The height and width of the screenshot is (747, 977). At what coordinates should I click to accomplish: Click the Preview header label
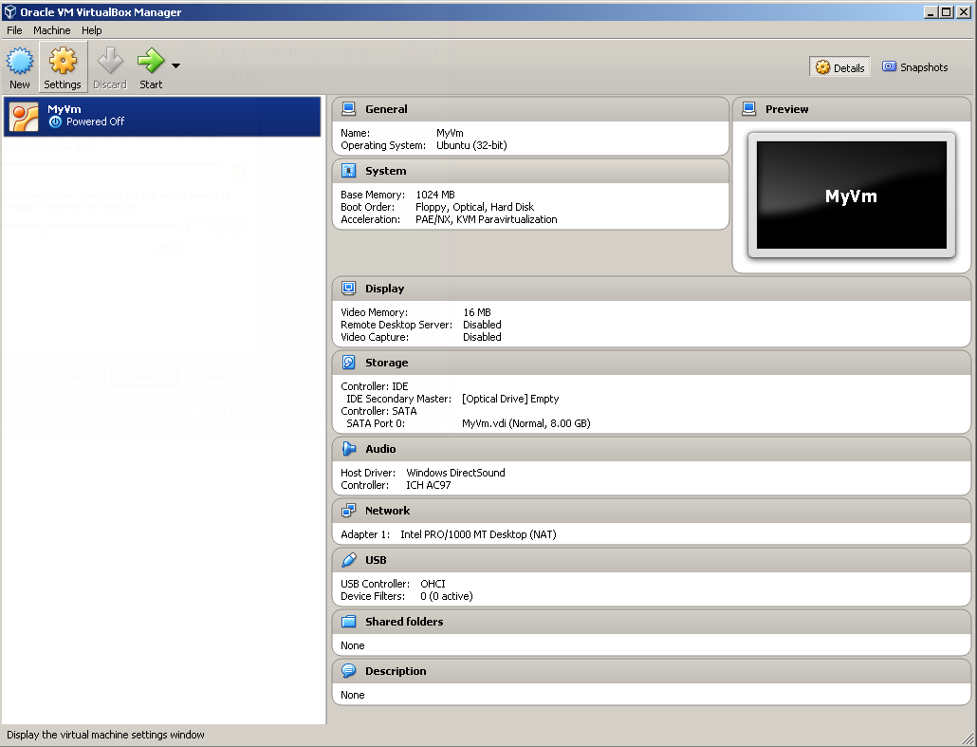tap(787, 109)
